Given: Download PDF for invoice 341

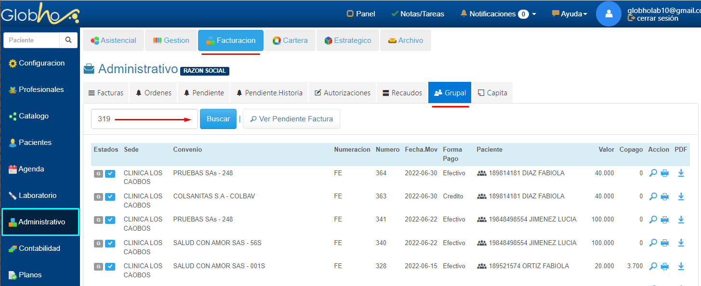Looking at the screenshot, I should (681, 220).
